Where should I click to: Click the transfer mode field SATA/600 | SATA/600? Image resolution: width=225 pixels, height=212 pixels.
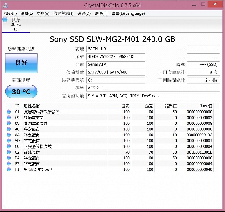click(x=116, y=72)
